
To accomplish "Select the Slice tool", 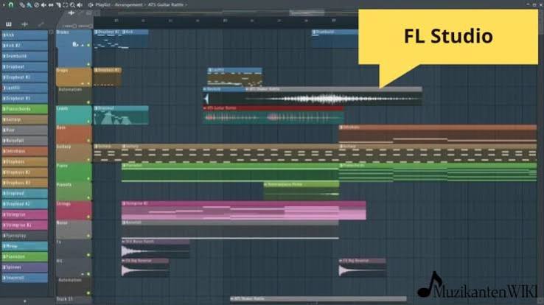I will (x=58, y=5).
